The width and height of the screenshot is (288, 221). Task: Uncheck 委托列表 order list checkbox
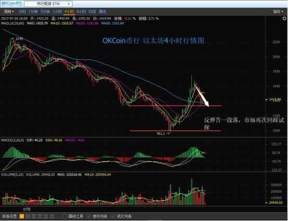click(89, 216)
